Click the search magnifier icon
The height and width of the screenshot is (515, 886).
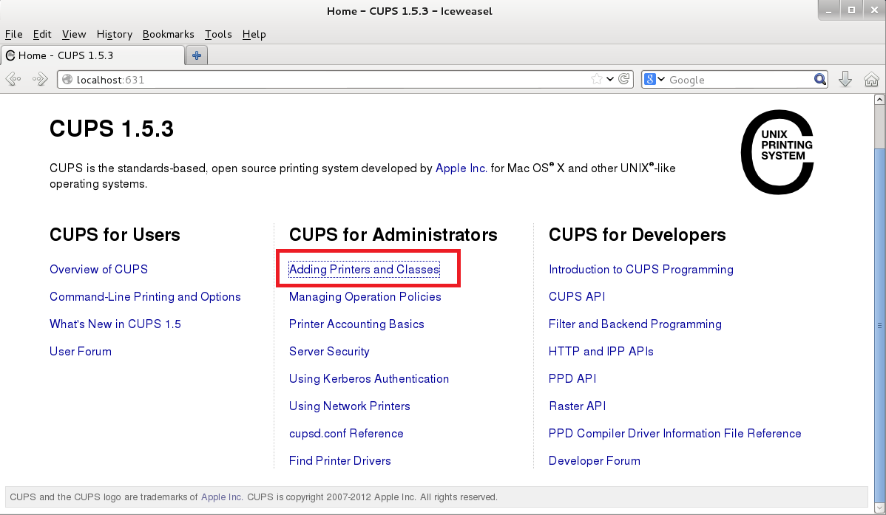(820, 80)
